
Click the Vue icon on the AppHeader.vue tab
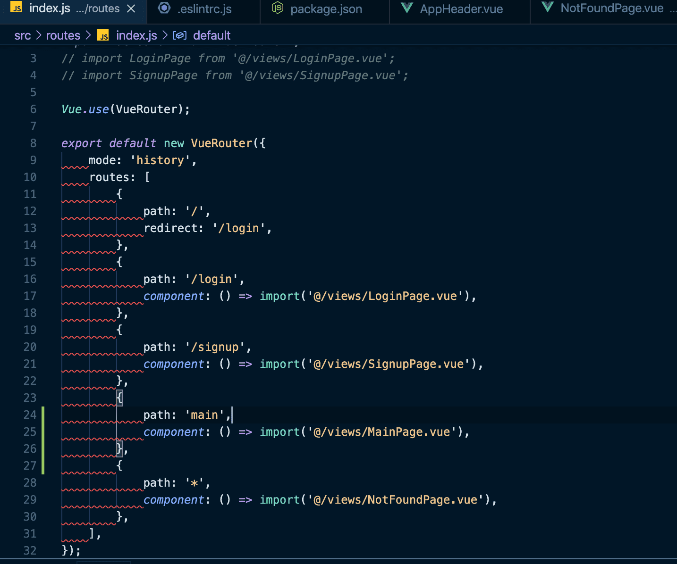[406, 8]
